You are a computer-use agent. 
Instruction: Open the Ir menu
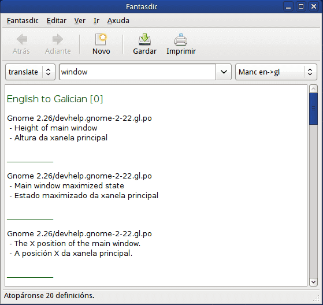tap(96, 21)
